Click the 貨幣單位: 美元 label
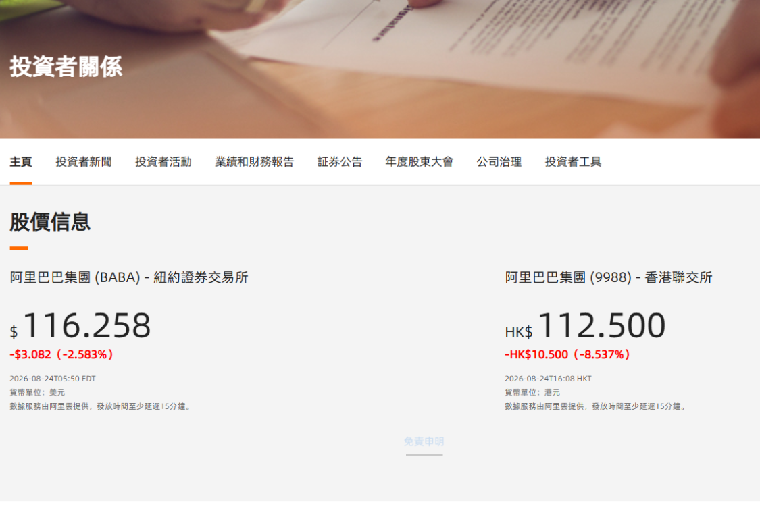Viewport: 760px width, 517px height. coord(37,392)
